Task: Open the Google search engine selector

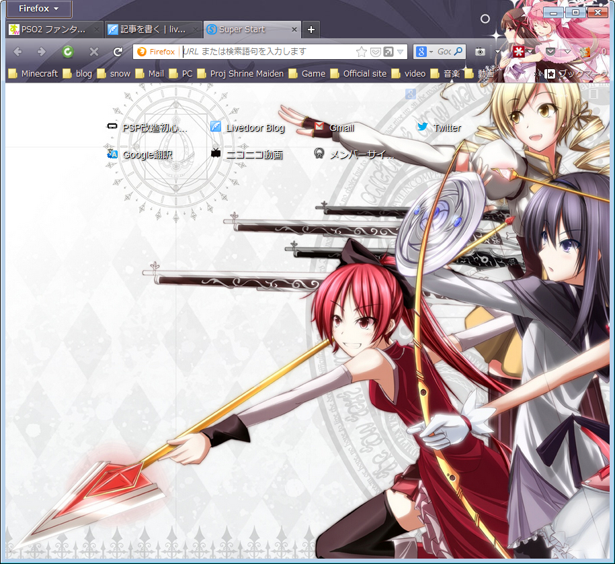Action: coord(424,52)
